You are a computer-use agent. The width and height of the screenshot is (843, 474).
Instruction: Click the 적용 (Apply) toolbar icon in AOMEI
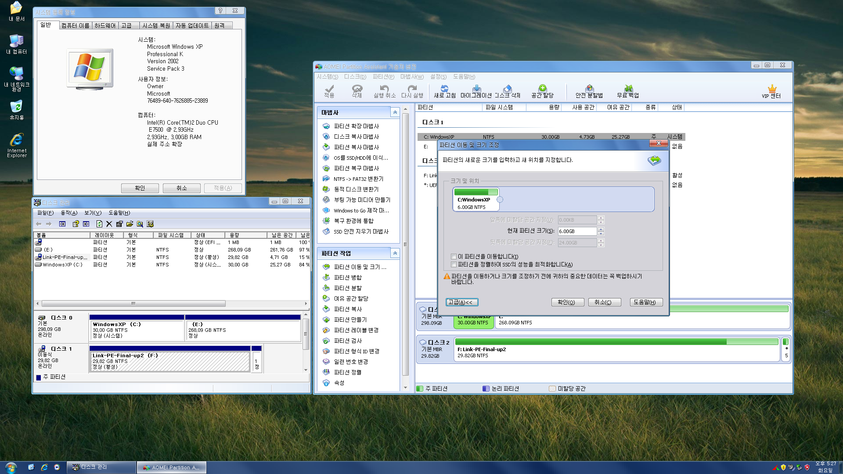tap(329, 91)
